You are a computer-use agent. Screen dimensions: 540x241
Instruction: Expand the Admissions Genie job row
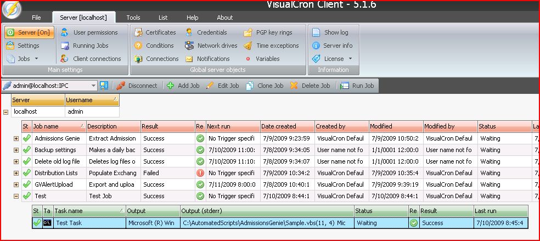[x=16, y=138]
